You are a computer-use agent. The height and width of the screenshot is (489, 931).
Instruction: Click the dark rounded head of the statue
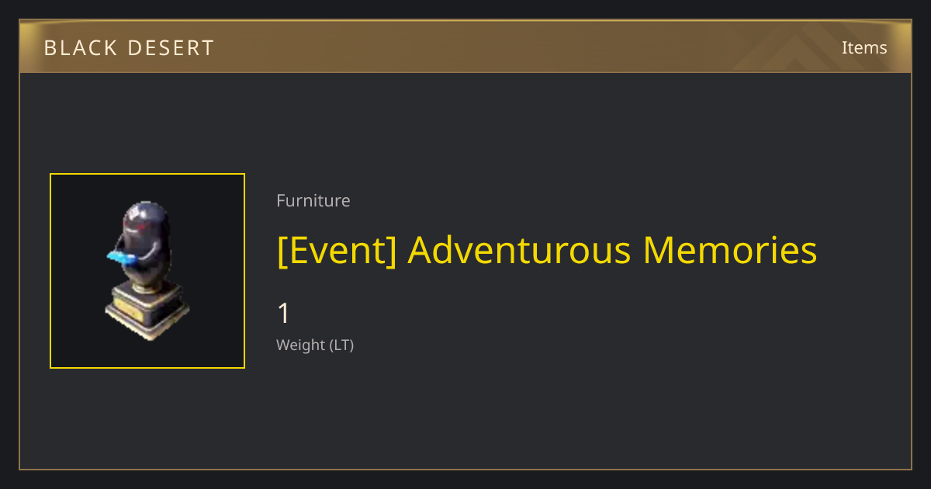144,221
